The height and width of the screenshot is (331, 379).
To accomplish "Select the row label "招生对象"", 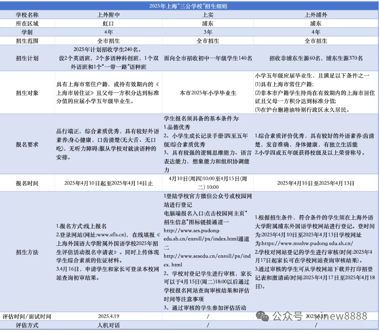I will click(x=27, y=93).
